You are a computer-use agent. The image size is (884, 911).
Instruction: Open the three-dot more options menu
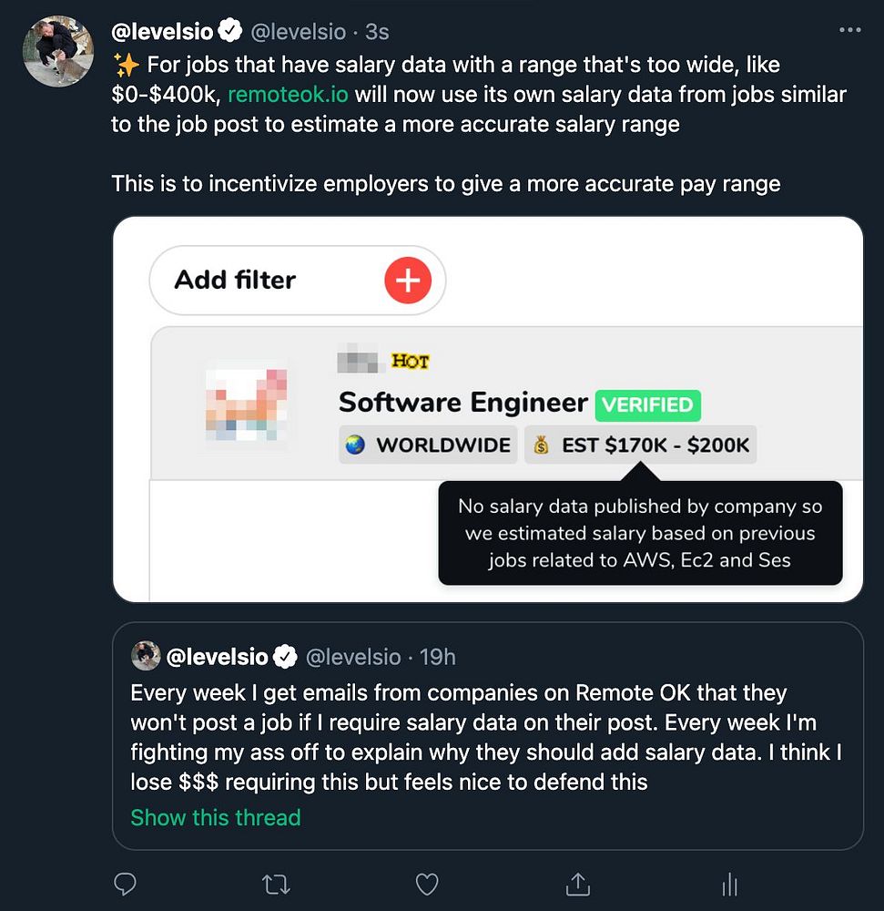[x=848, y=31]
